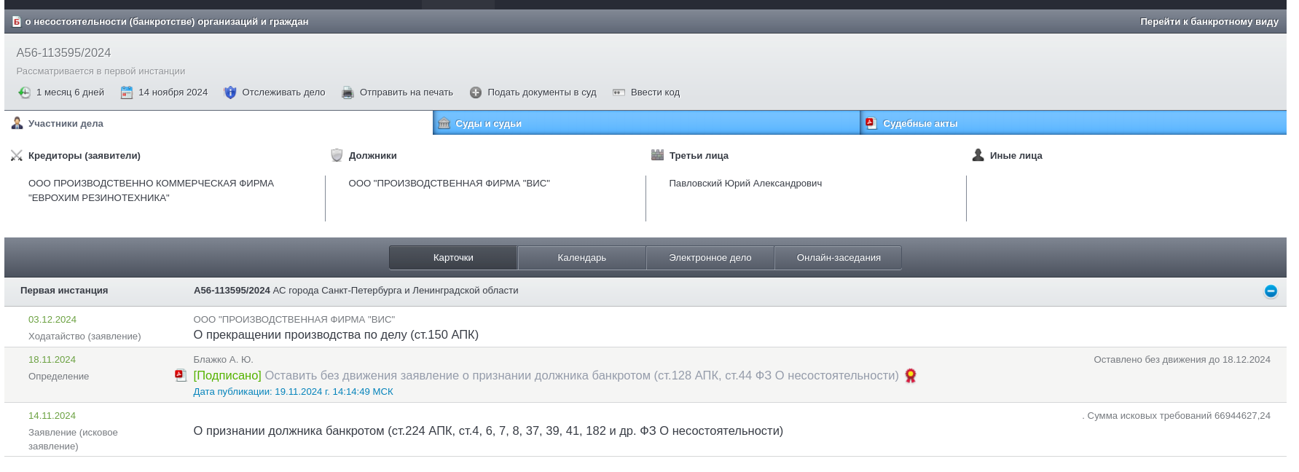Click the date 03.12.2024
Screen dimensions: 1299x472
(52, 320)
